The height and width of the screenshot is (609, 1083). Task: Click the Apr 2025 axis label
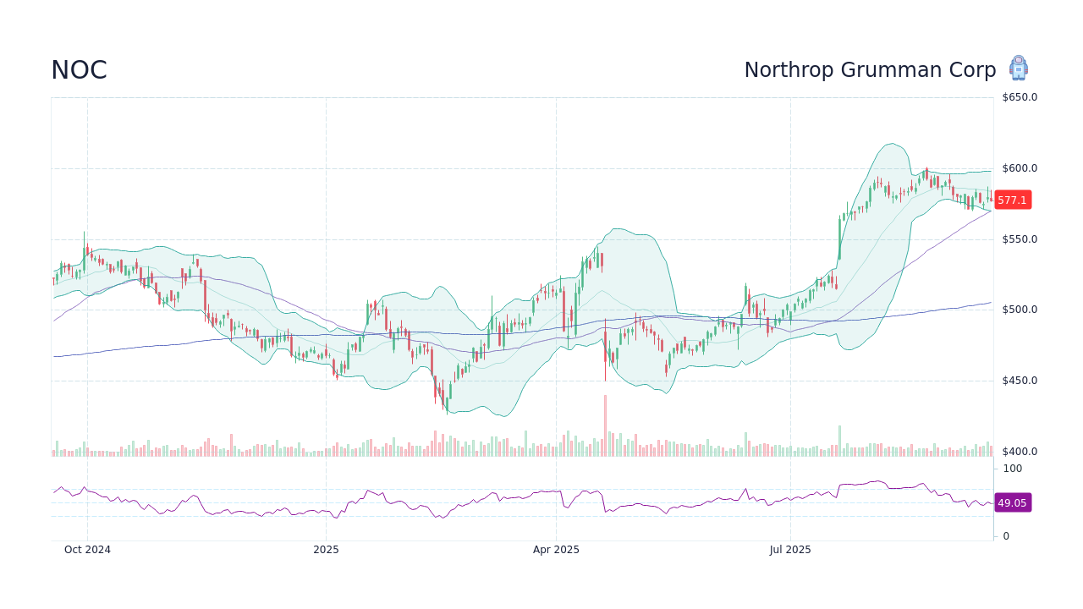click(557, 550)
